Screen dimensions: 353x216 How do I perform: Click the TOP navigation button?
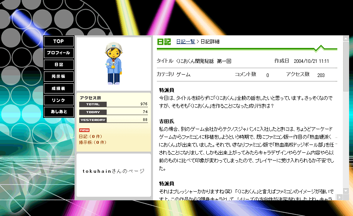click(x=58, y=41)
